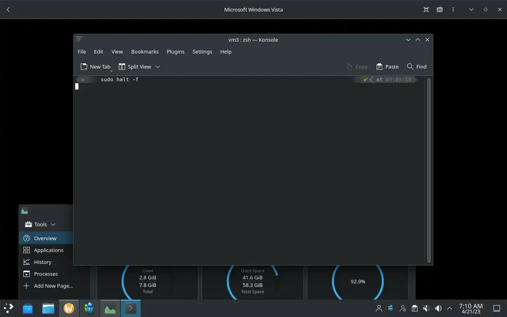Click the user-with-badge icon in the system tray
The image size is (507, 317).
pos(403,308)
